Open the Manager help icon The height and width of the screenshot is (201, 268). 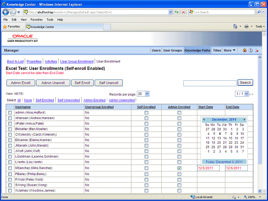click(x=250, y=50)
